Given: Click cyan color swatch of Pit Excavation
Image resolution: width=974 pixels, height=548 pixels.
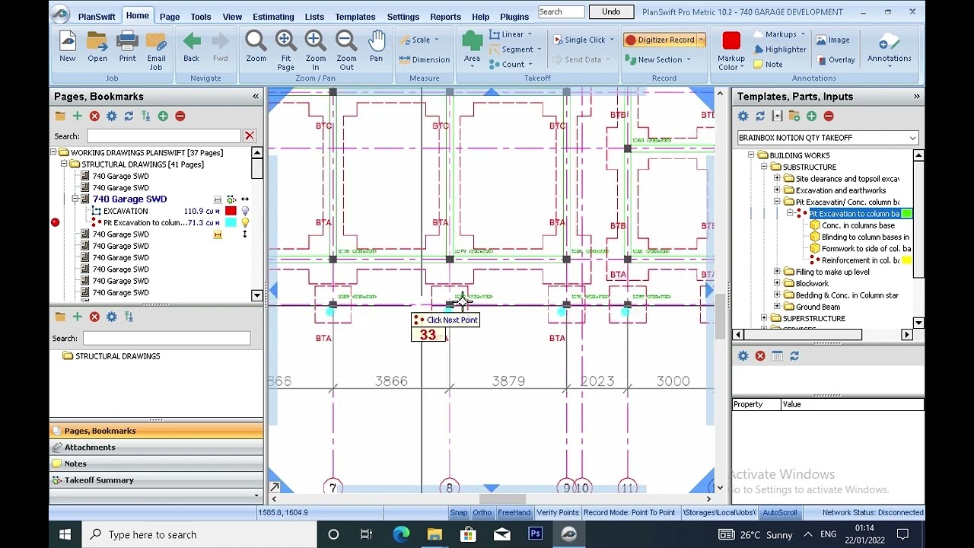Looking at the screenshot, I should 231,223.
